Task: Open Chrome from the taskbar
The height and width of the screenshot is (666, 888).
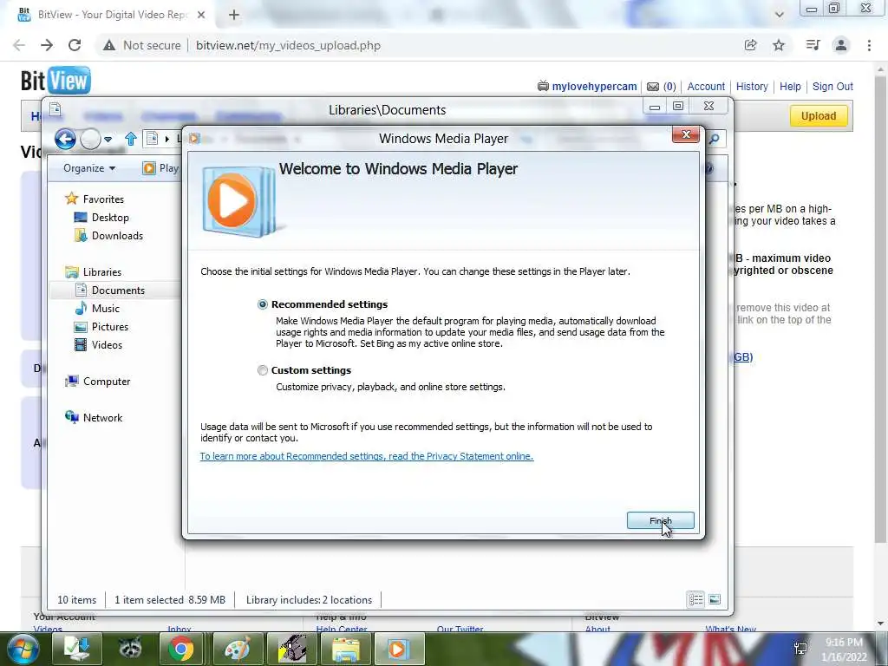Action: click(180, 649)
